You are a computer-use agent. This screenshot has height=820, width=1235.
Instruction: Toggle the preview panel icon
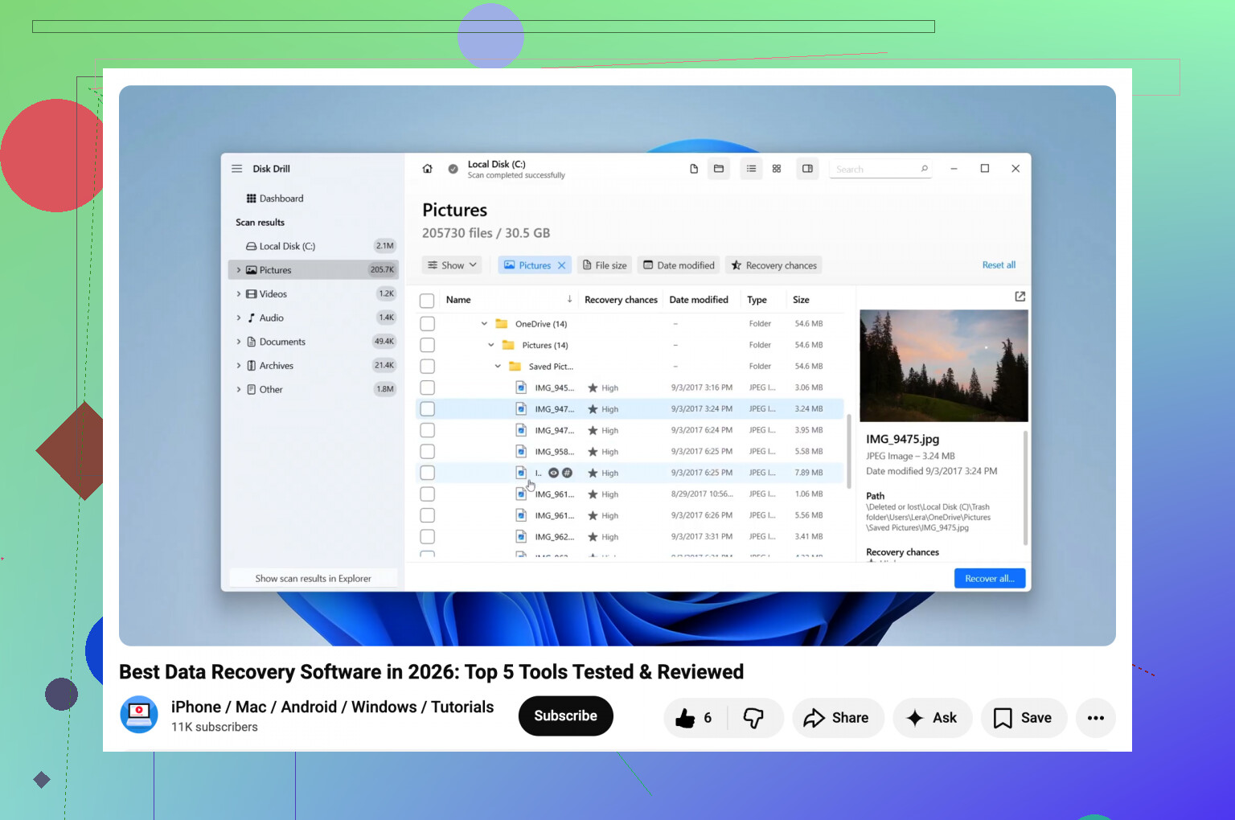[x=807, y=169]
